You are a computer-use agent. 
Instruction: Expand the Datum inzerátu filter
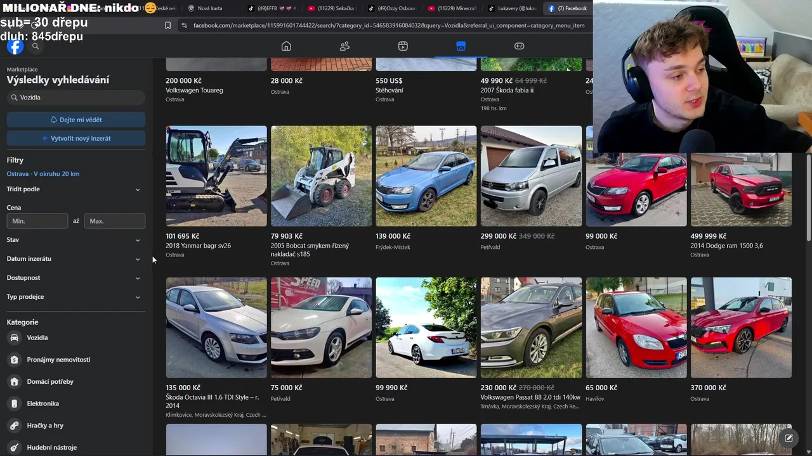pyautogui.click(x=76, y=259)
